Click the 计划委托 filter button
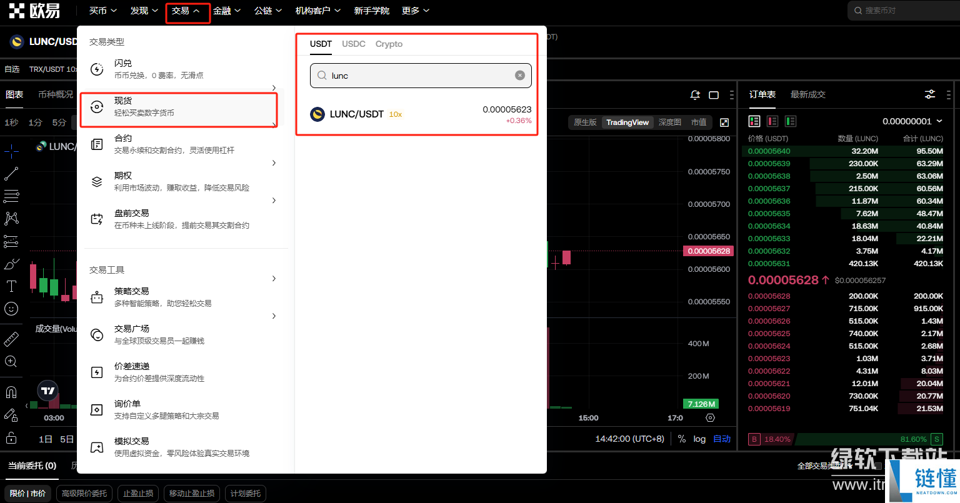 pos(246,494)
